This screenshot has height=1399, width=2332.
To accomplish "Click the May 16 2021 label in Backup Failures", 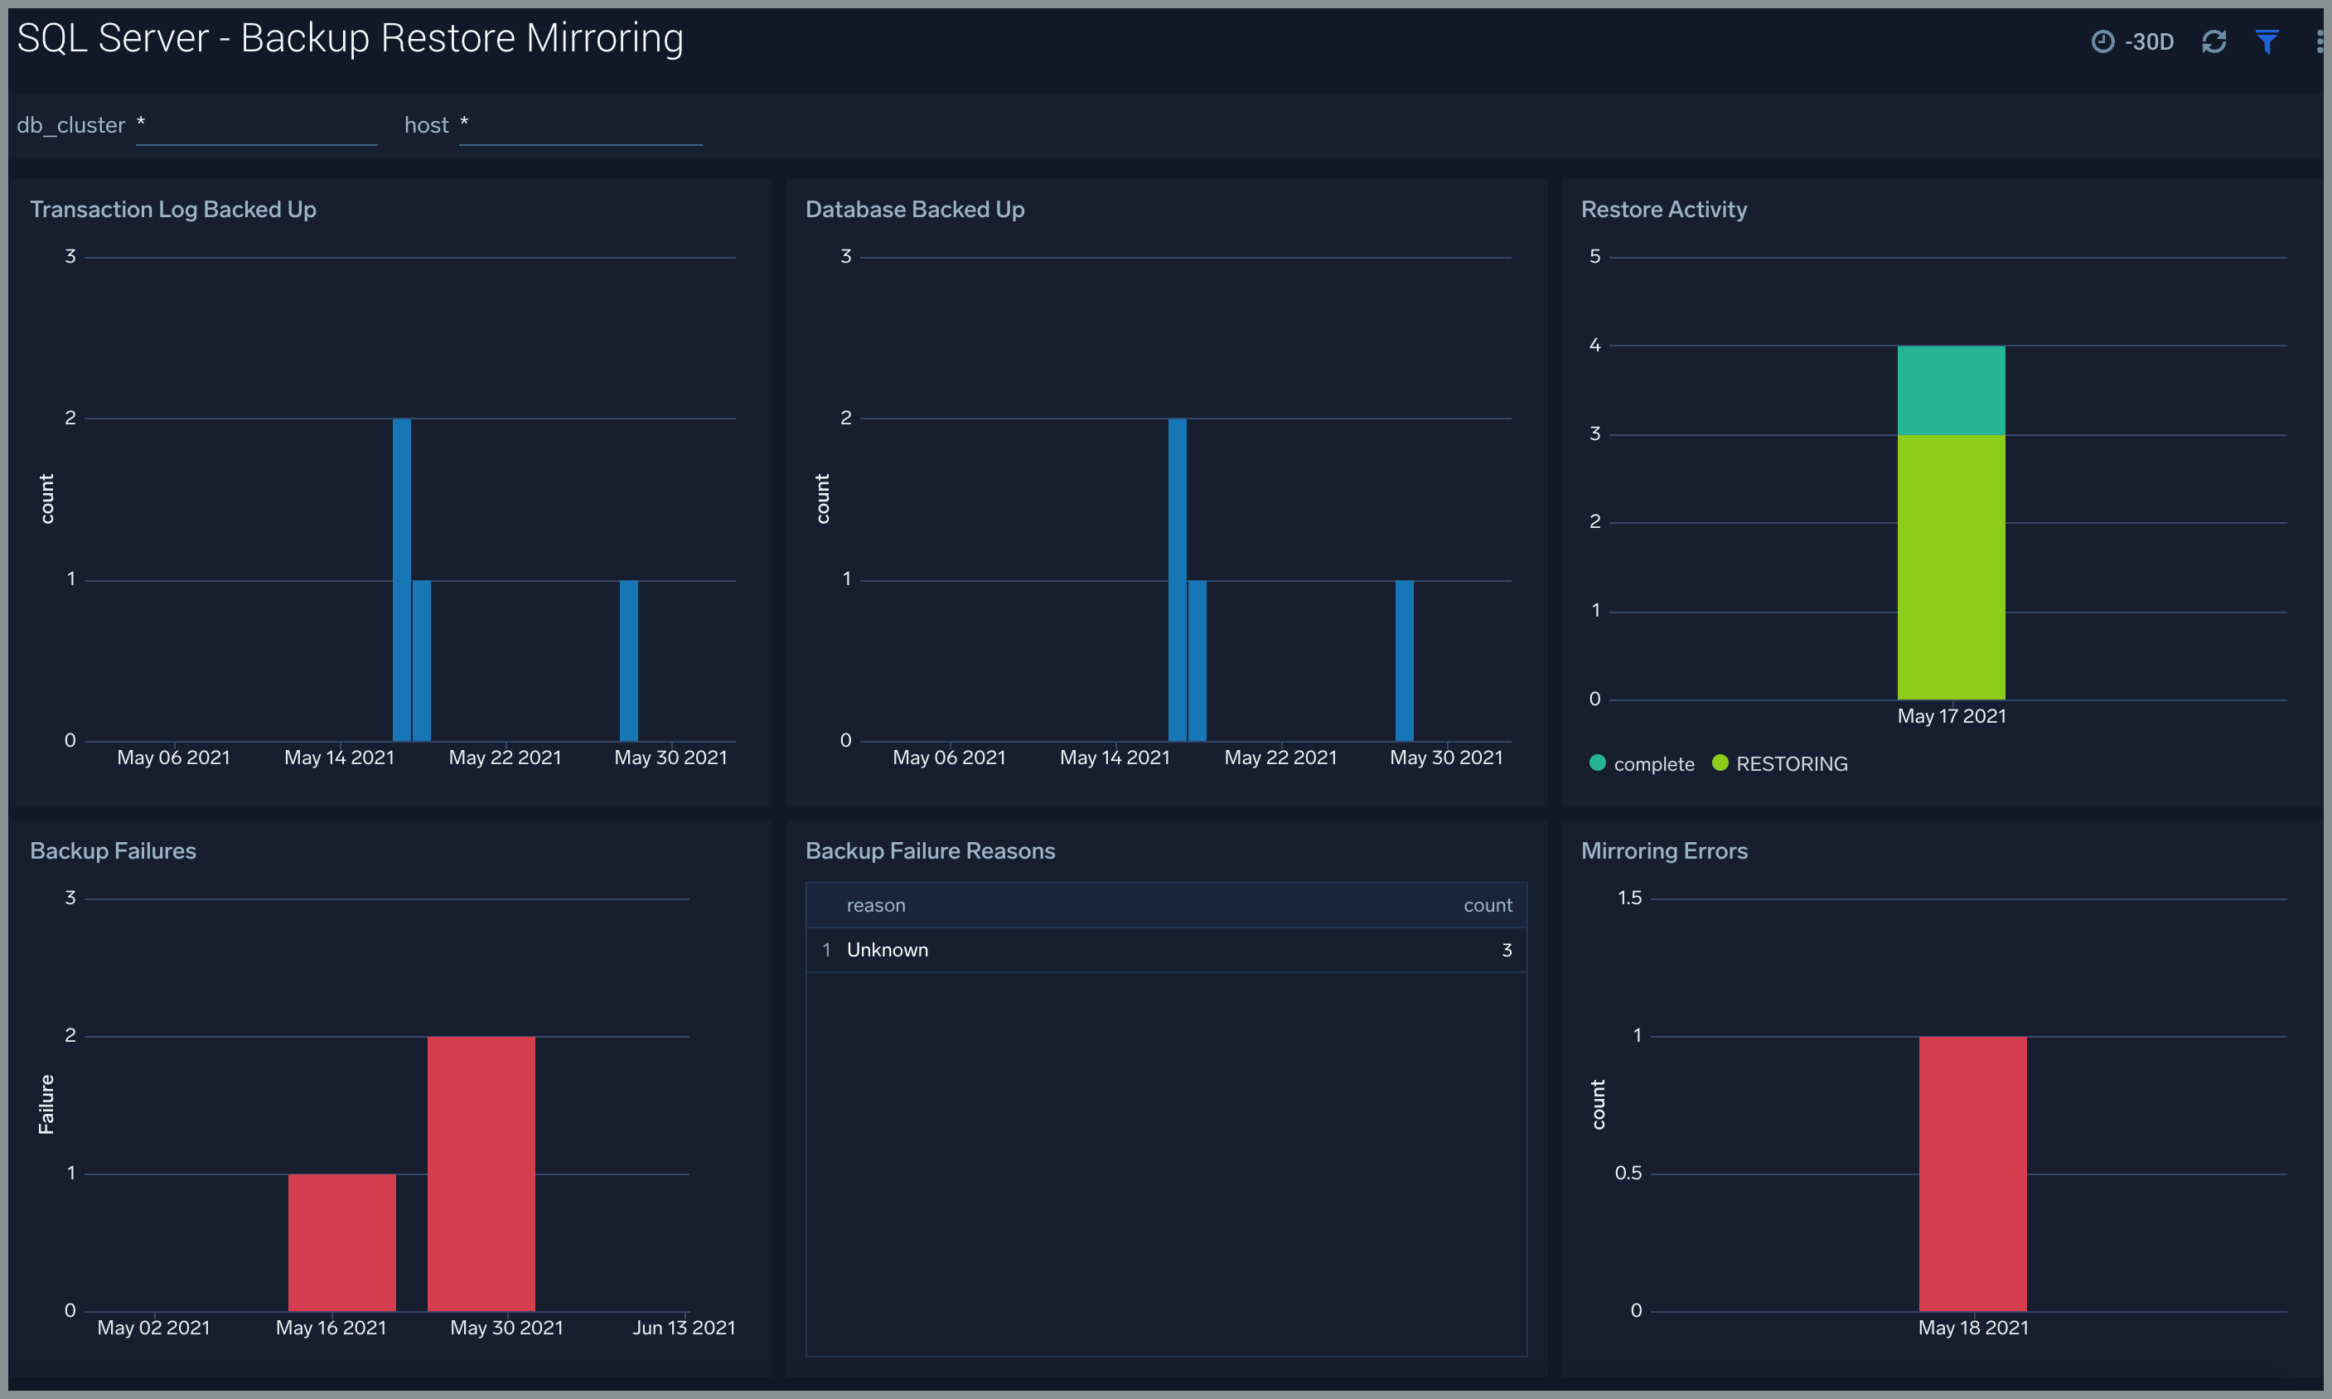I will pos(331,1328).
